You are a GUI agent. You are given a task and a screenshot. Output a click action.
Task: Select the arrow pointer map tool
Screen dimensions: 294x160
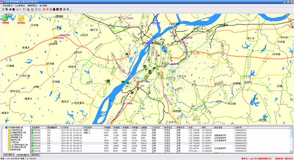pyautogui.click(x=21, y=9)
